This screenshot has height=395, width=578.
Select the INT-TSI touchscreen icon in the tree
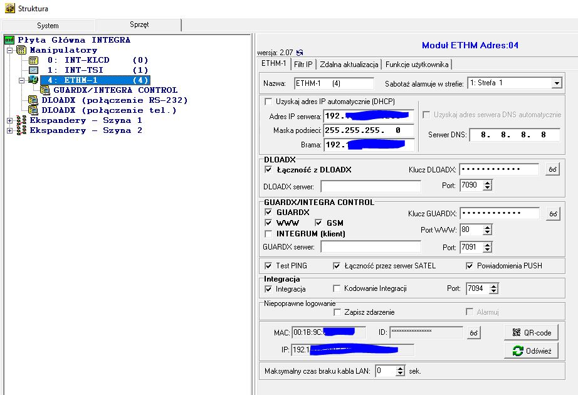(x=34, y=70)
